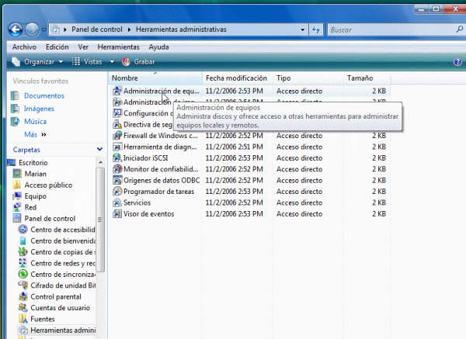Click the search magnifier icon
This screenshot has height=339, width=466.
[x=460, y=29]
